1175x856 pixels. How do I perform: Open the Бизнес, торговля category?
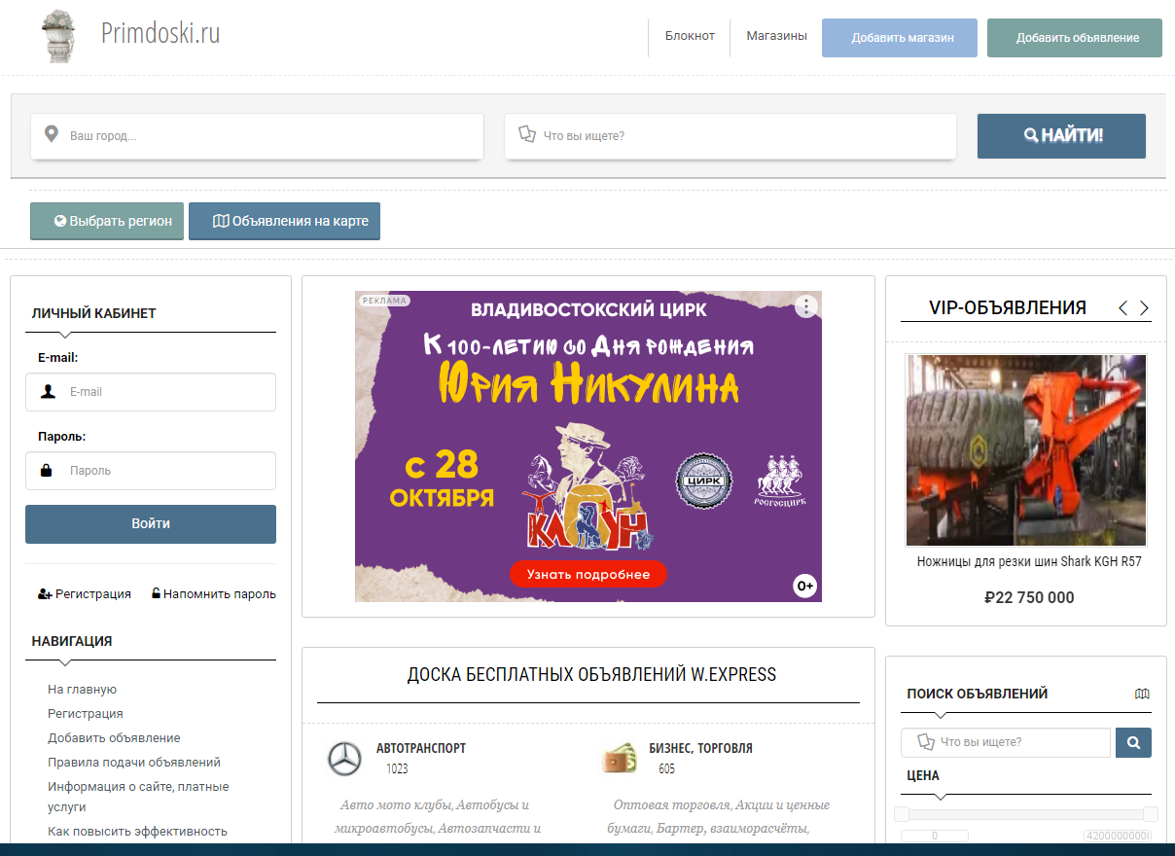[701, 748]
